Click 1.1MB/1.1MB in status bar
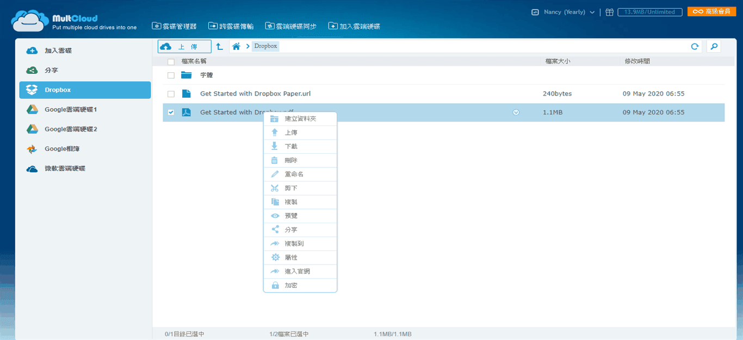This screenshot has width=743, height=340. (393, 334)
